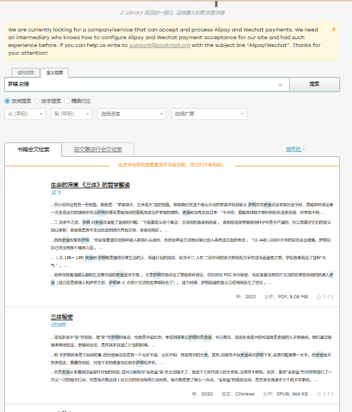Screen dimensions: 352x412
Task: Open the 按年份 sort order menu
Action: pyautogui.click(x=295, y=149)
